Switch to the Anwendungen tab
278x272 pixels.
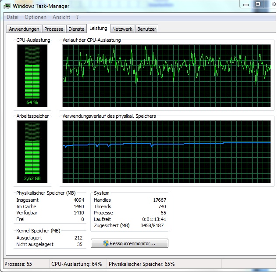tap(24, 29)
